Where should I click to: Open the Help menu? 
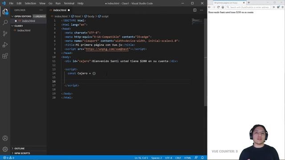(80, 3)
